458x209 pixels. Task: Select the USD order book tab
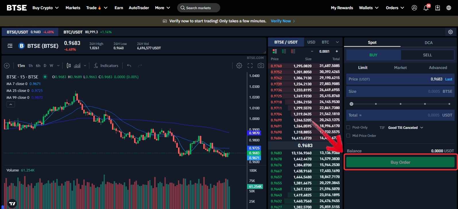pos(311,42)
